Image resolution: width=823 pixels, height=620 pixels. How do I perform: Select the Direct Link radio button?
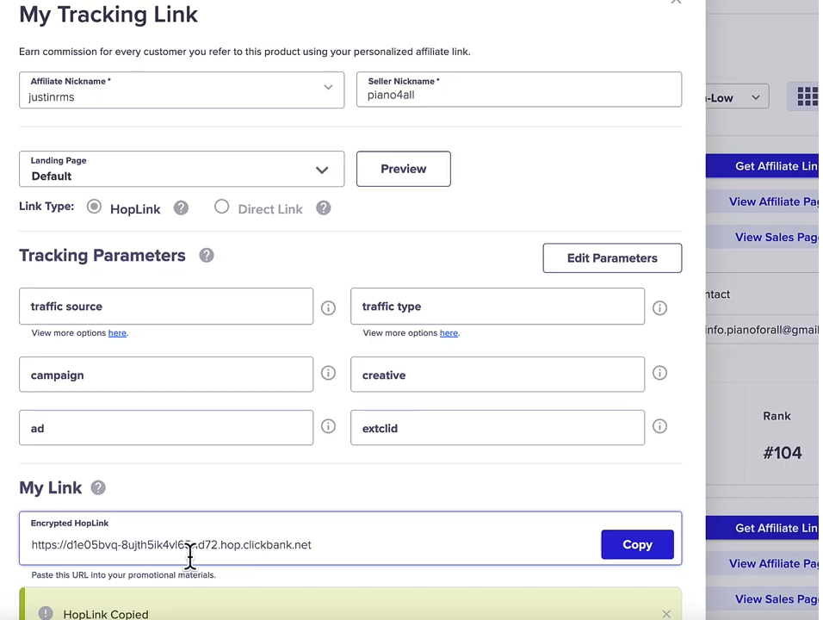(x=222, y=207)
